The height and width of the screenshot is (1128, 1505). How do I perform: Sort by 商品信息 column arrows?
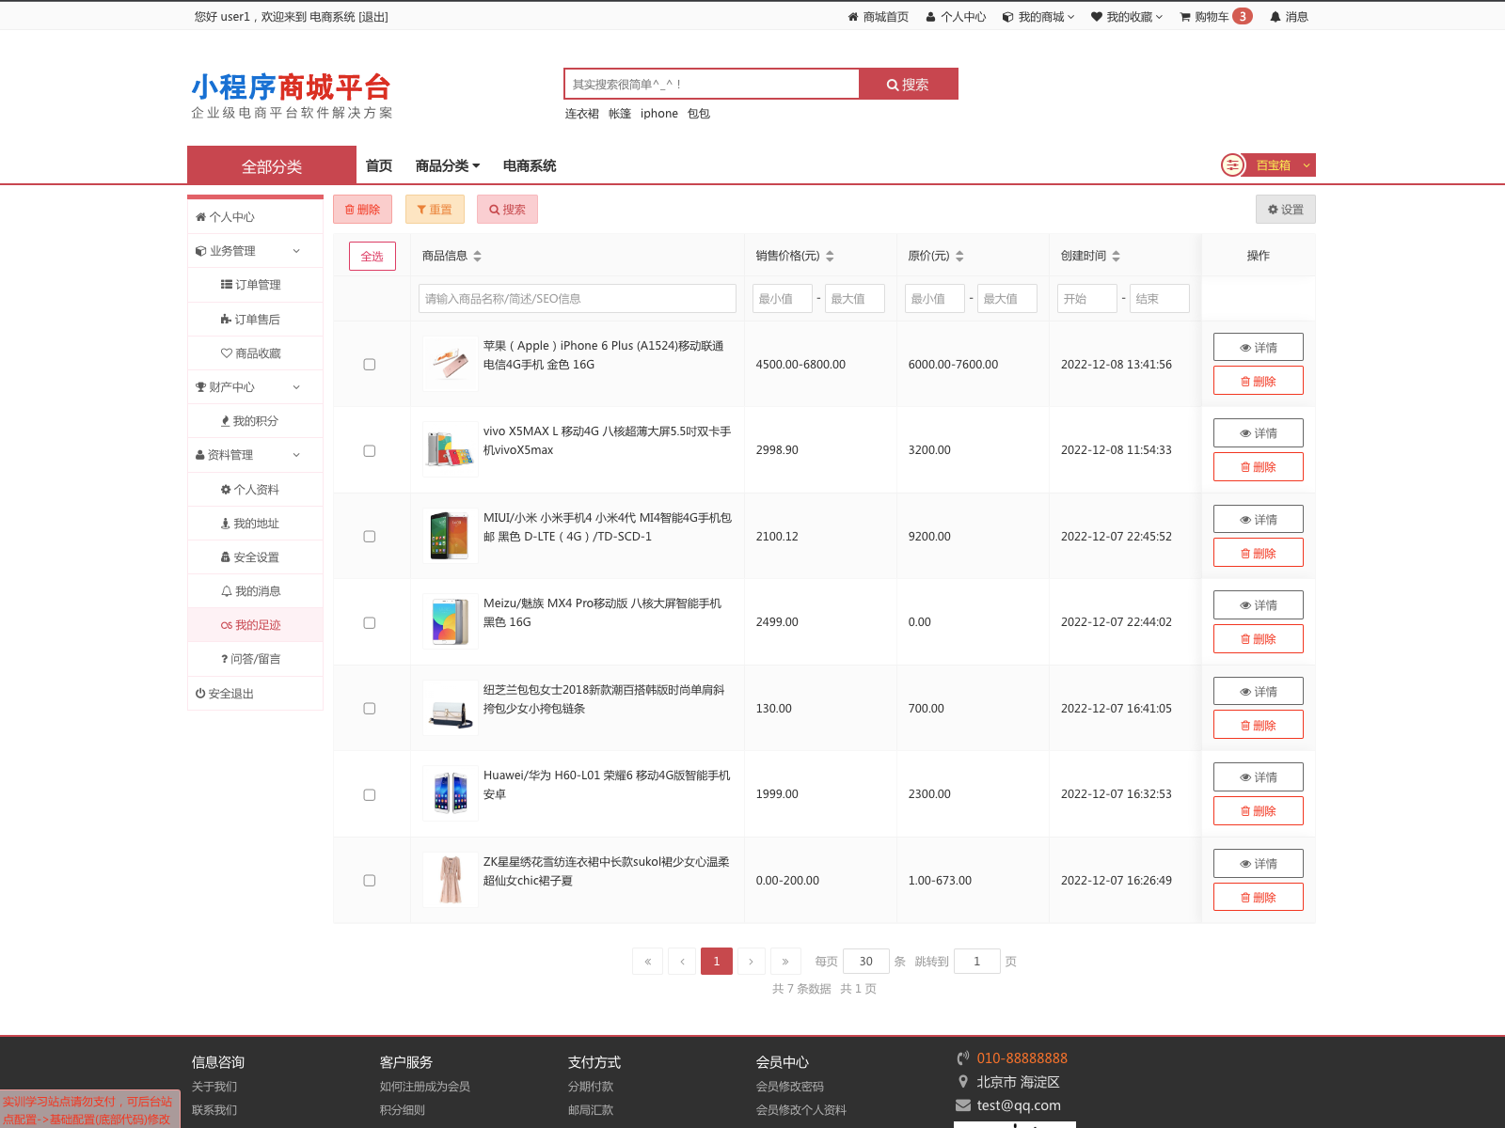478,256
